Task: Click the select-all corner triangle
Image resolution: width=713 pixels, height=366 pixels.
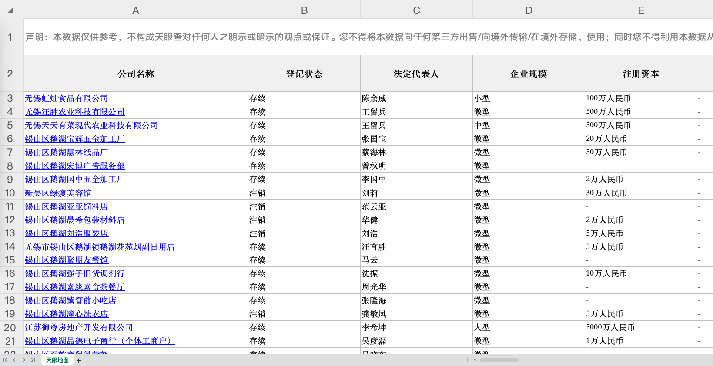Action: (x=11, y=10)
